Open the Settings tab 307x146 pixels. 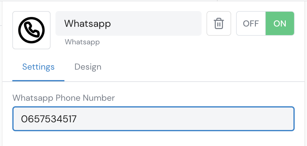pos(38,67)
